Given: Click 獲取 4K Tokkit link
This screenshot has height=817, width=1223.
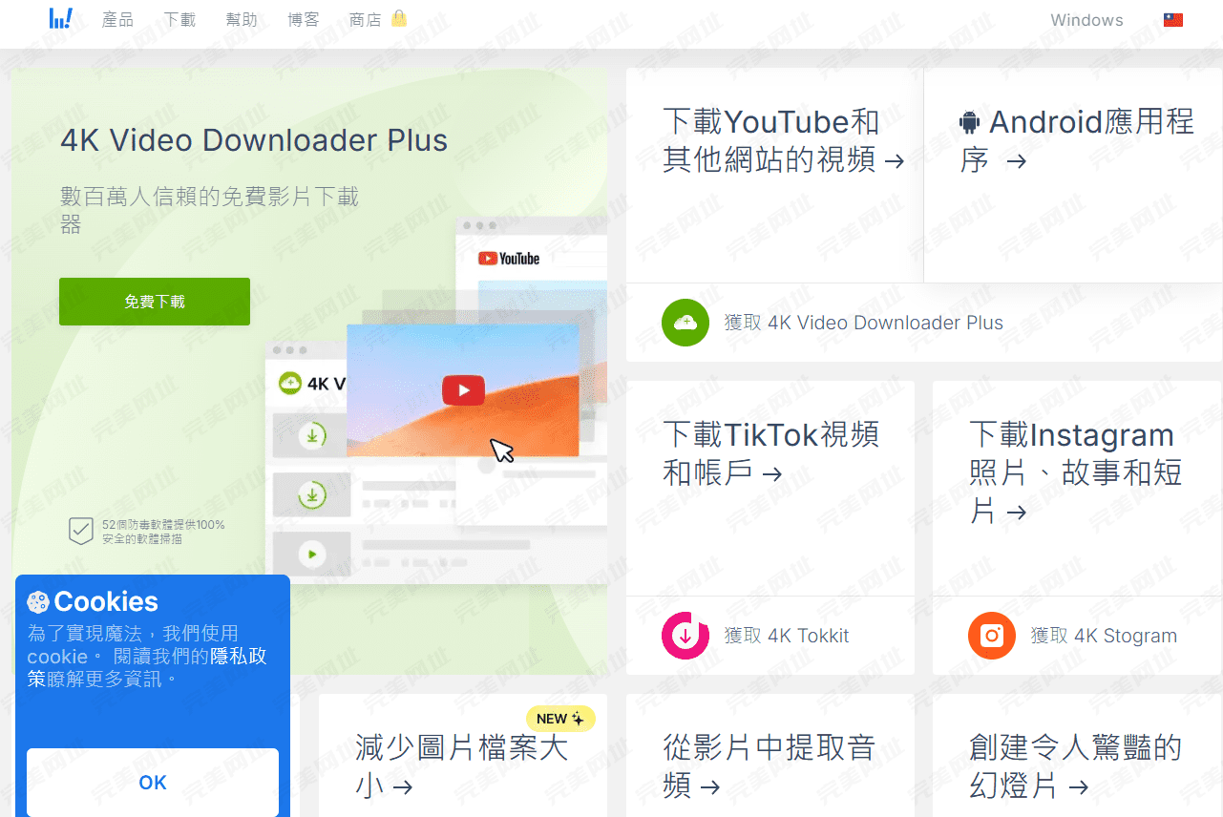Looking at the screenshot, I should pos(787,636).
